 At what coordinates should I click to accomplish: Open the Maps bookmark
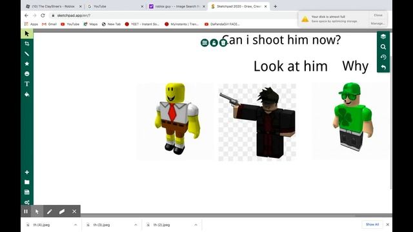tap(90, 24)
